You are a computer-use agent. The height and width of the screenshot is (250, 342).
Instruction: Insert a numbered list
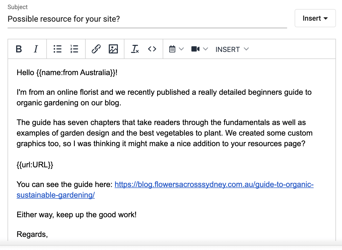74,49
